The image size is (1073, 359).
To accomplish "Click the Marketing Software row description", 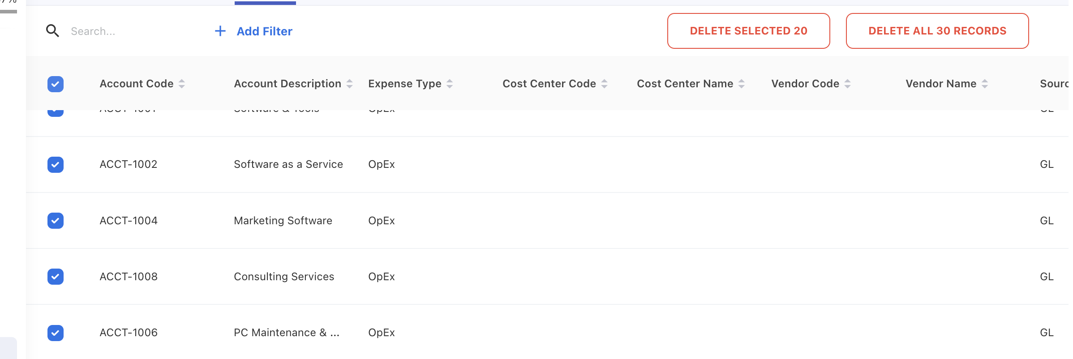I will point(283,221).
